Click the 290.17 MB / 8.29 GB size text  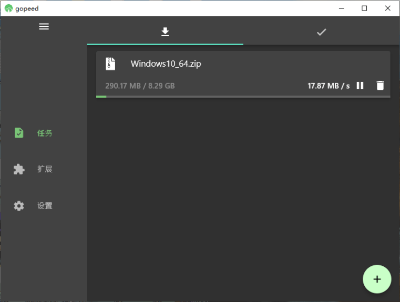[140, 86]
